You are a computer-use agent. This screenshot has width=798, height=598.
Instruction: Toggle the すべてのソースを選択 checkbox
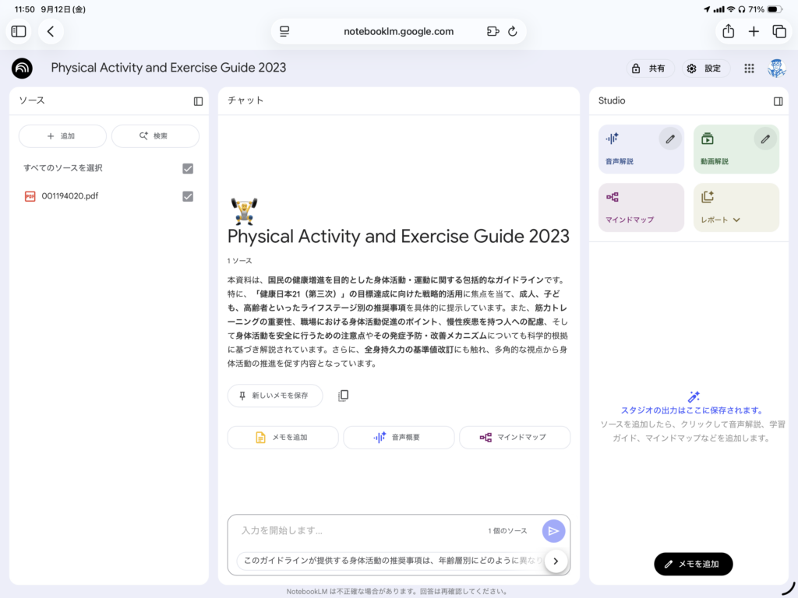[x=188, y=168]
